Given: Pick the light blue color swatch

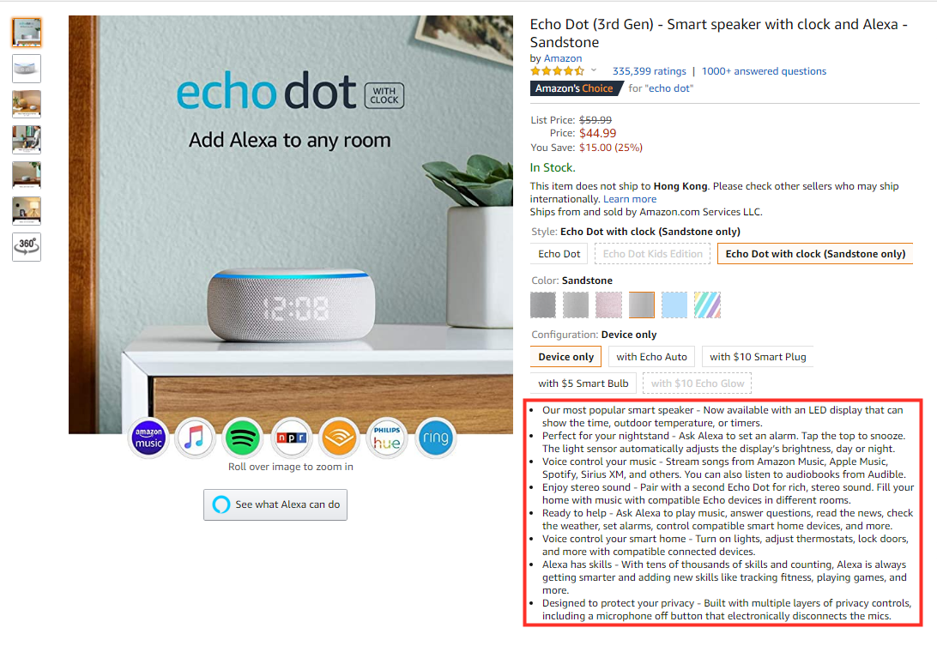Looking at the screenshot, I should coord(674,305).
